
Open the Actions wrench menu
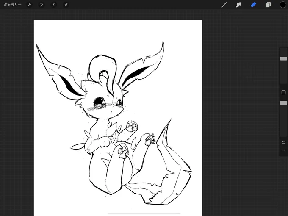click(x=29, y=5)
